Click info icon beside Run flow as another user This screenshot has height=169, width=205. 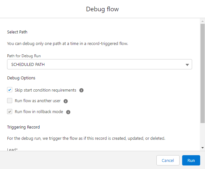pos(66,101)
